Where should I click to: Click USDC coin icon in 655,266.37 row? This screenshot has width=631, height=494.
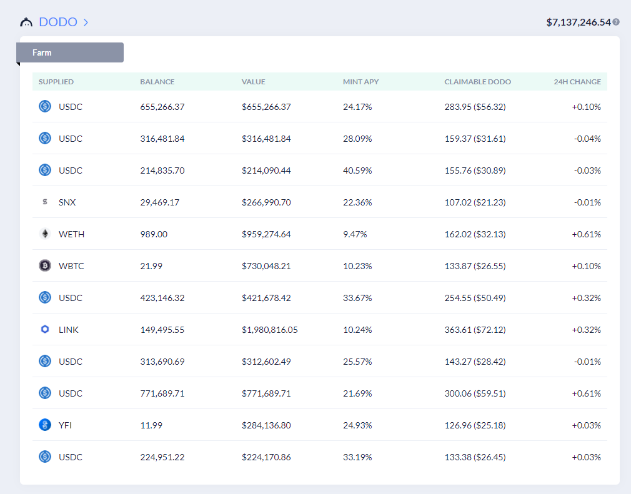[45, 106]
